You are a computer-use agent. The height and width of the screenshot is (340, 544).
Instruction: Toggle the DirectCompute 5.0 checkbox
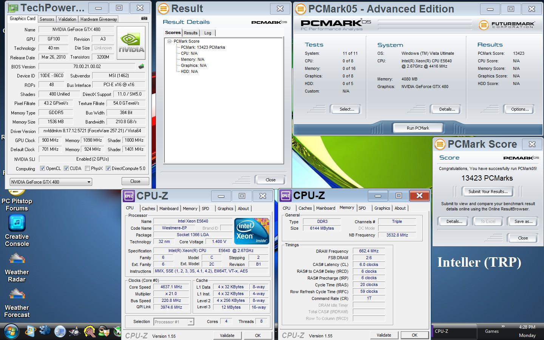[108, 168]
